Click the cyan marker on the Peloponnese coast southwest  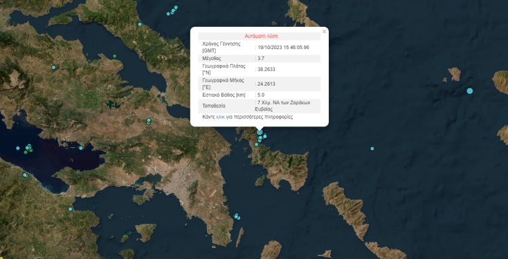(70, 209)
